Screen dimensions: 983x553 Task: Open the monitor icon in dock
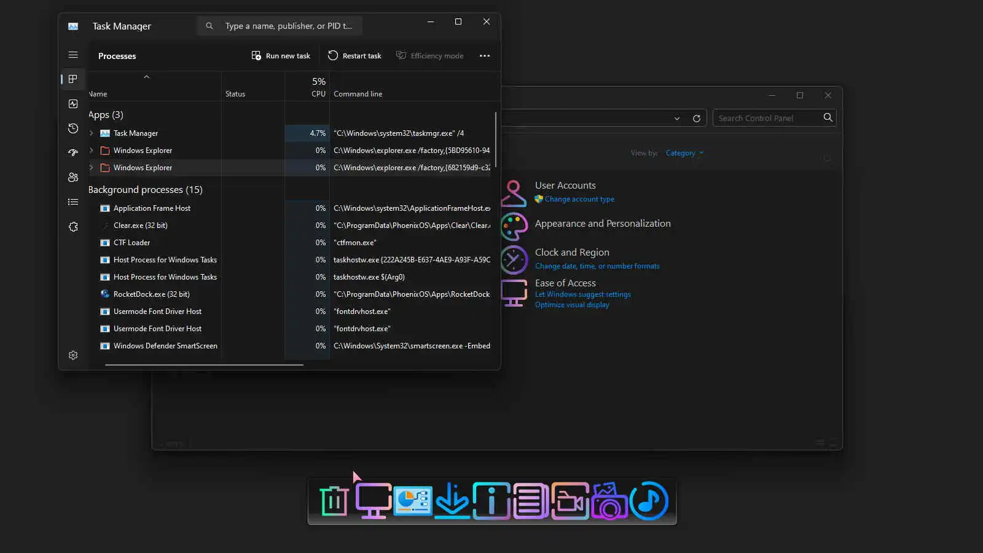tap(373, 501)
